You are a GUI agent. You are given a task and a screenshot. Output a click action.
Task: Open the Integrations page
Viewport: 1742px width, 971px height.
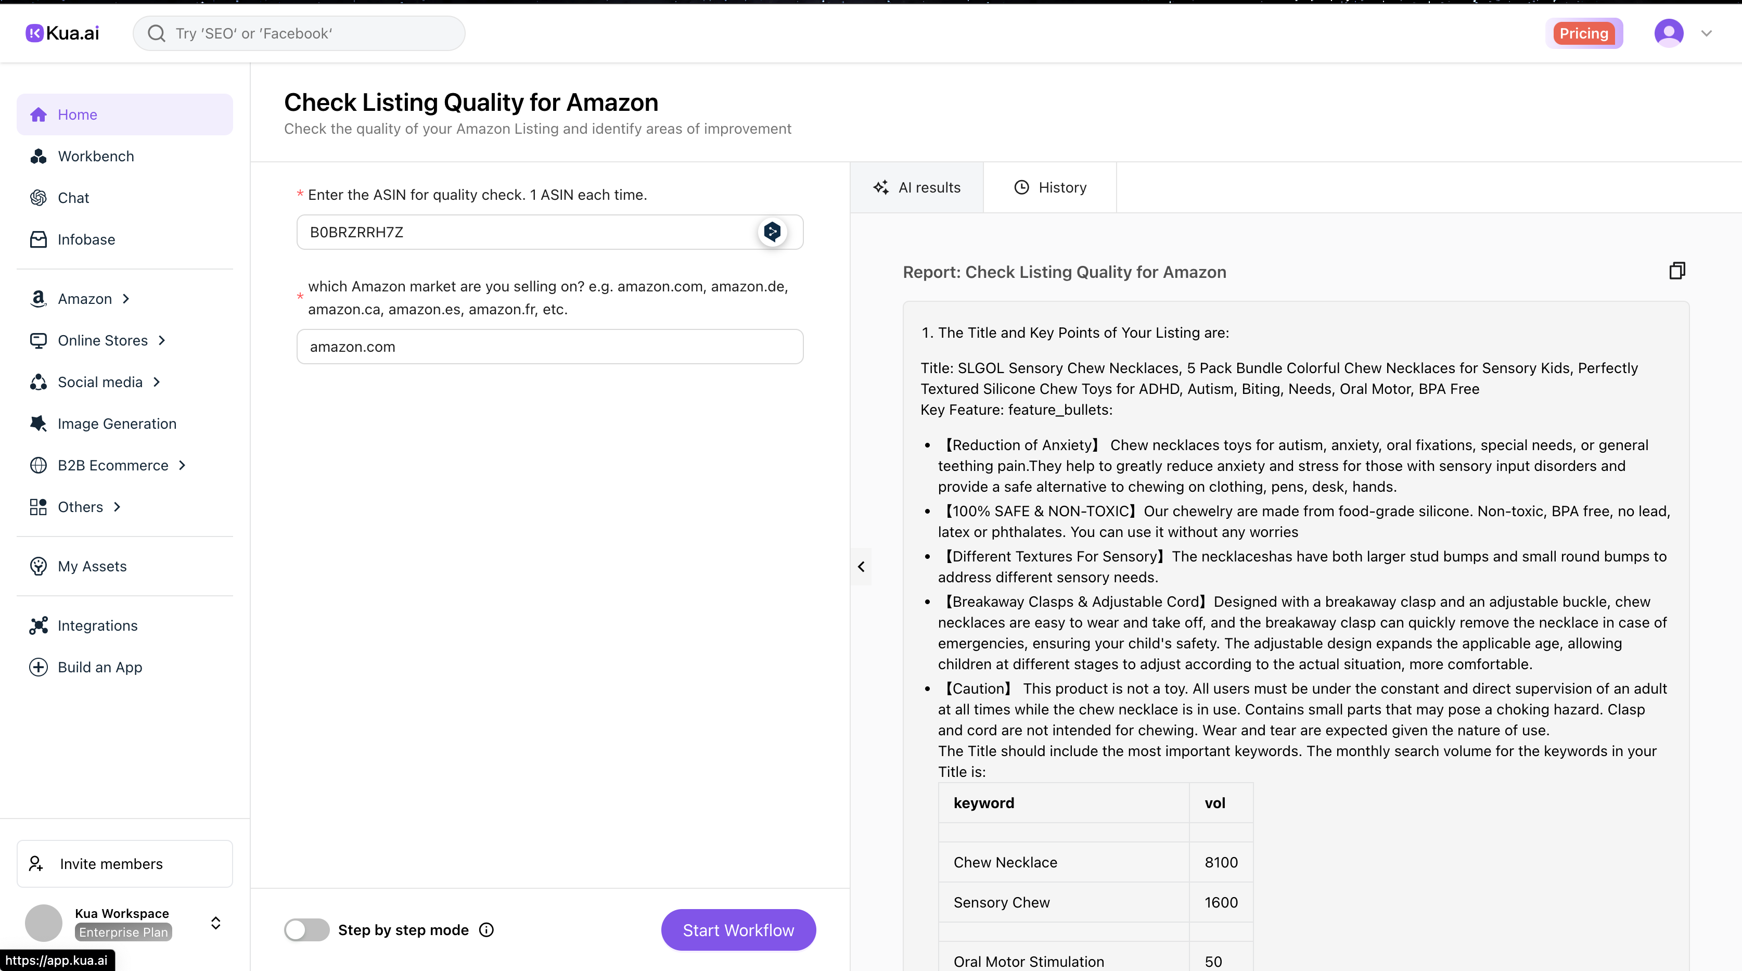click(97, 625)
